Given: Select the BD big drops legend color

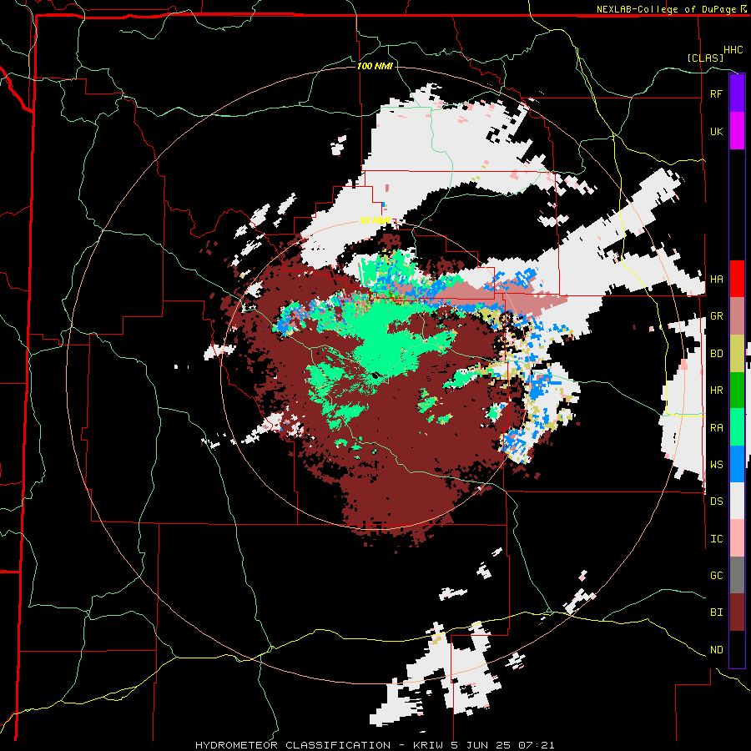Looking at the screenshot, I should 737,353.
